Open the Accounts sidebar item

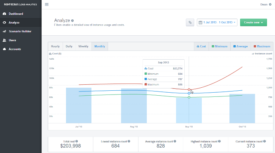pos(21,49)
